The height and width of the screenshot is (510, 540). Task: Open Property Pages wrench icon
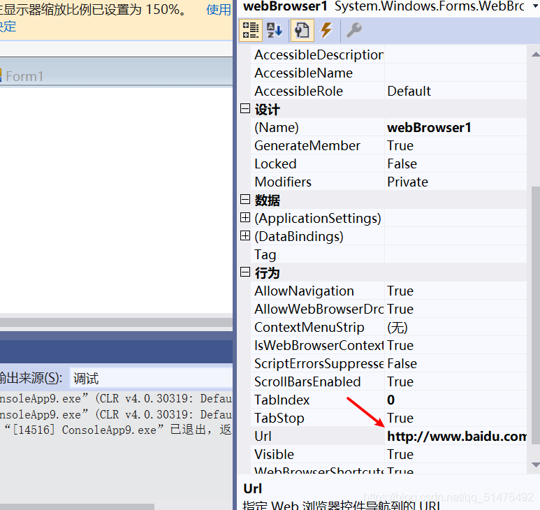tap(353, 30)
